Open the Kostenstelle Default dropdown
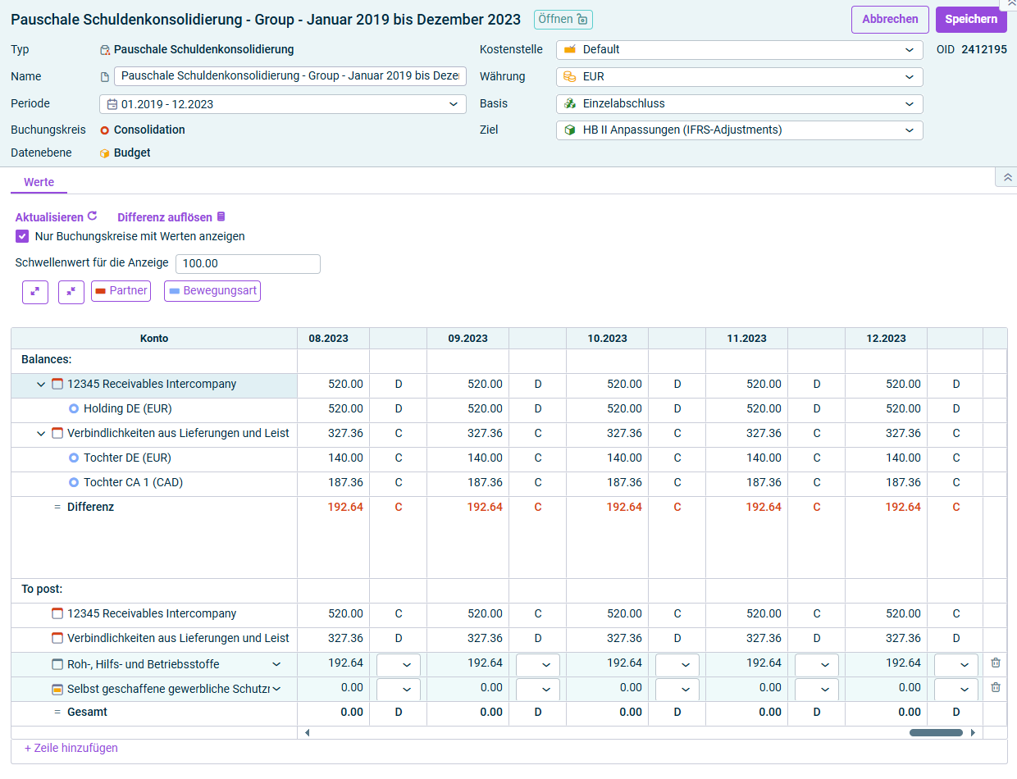 click(740, 50)
